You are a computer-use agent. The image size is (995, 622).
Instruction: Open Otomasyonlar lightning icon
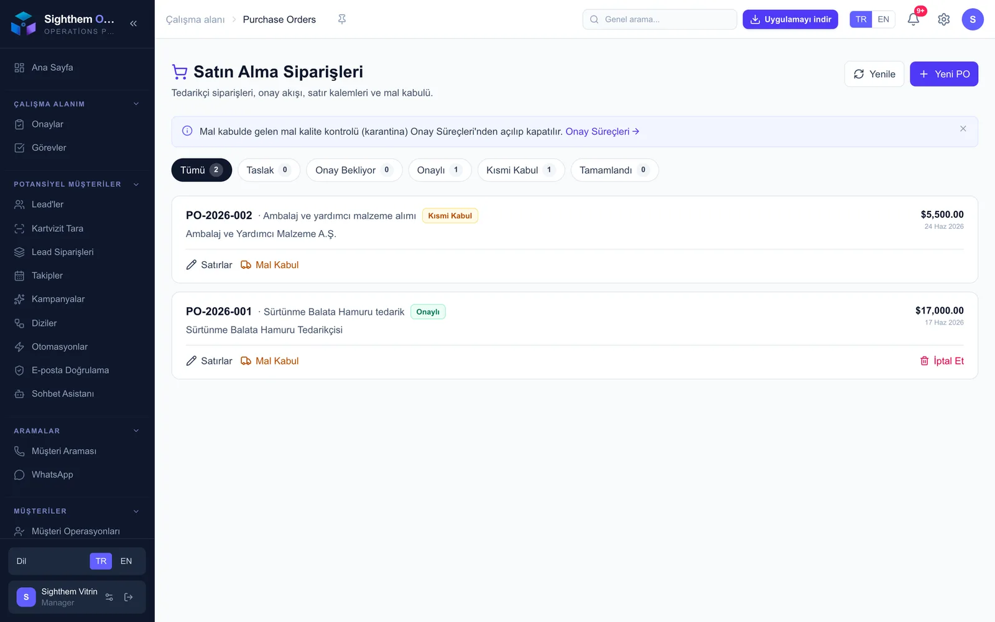pos(19,347)
